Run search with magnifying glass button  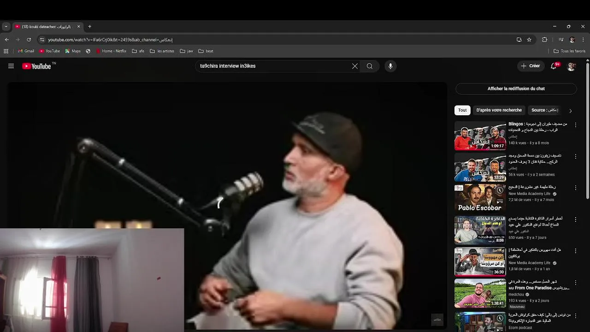370,66
